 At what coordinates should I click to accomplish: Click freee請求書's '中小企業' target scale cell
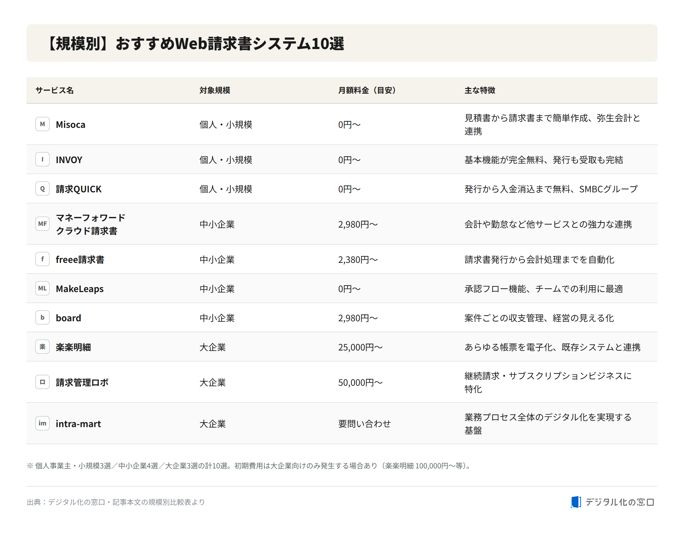[217, 260]
